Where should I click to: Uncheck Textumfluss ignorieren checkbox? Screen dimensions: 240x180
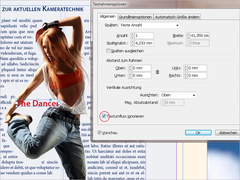click(x=104, y=116)
